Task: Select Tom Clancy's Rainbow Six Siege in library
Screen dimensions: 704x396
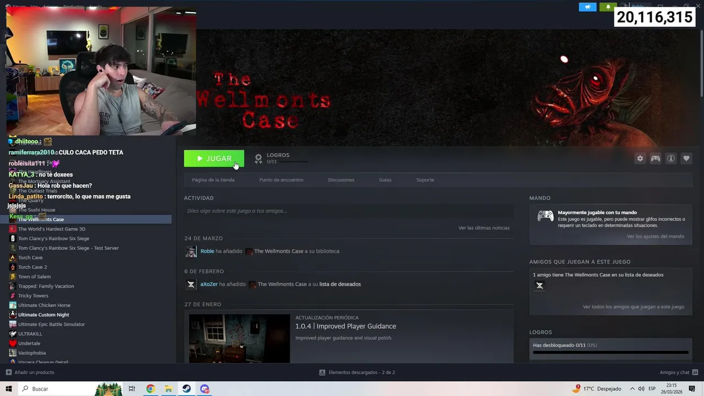Action: [53, 239]
